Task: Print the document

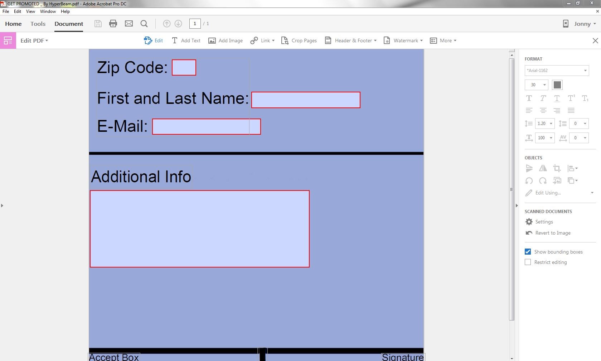Action: click(x=113, y=24)
